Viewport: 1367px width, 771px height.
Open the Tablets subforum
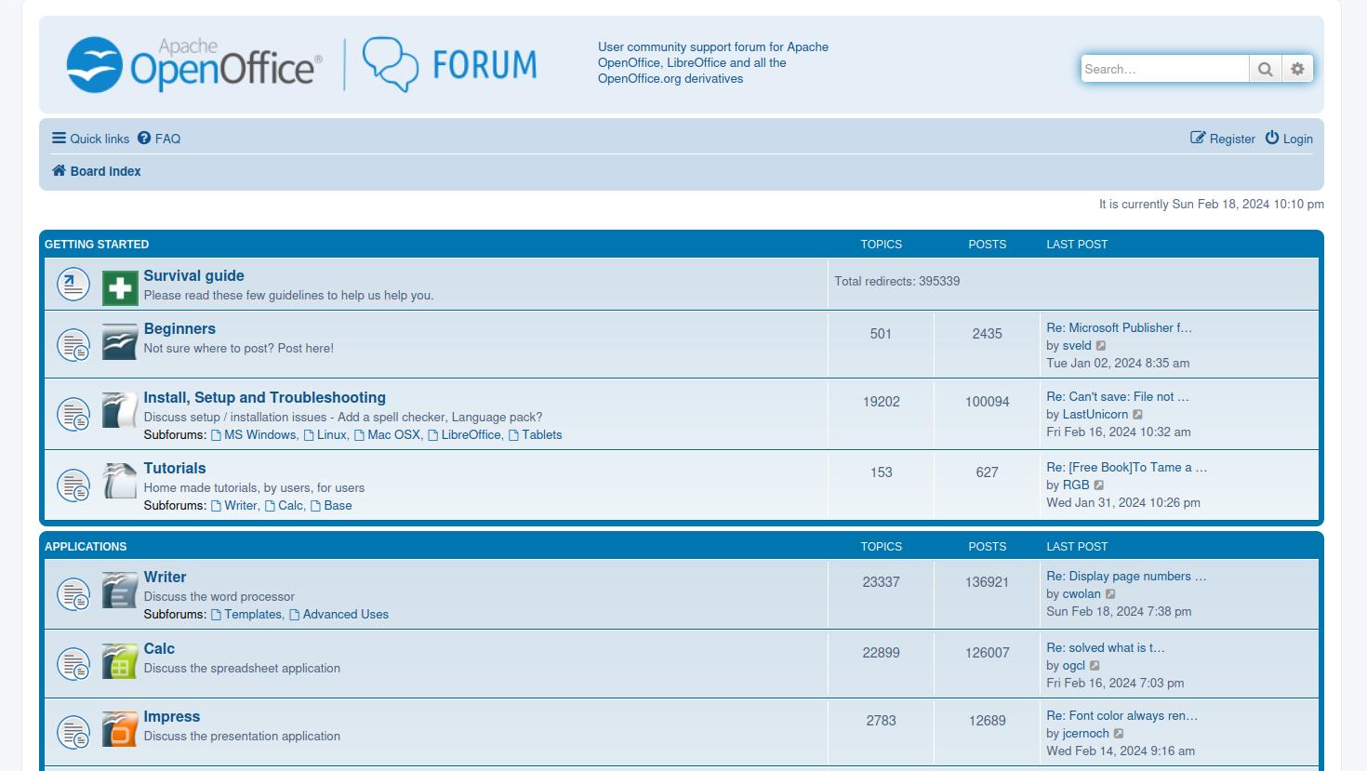point(536,435)
